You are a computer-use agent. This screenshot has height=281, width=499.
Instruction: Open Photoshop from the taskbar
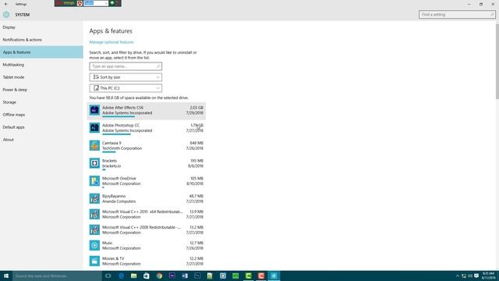pyautogui.click(x=197, y=276)
